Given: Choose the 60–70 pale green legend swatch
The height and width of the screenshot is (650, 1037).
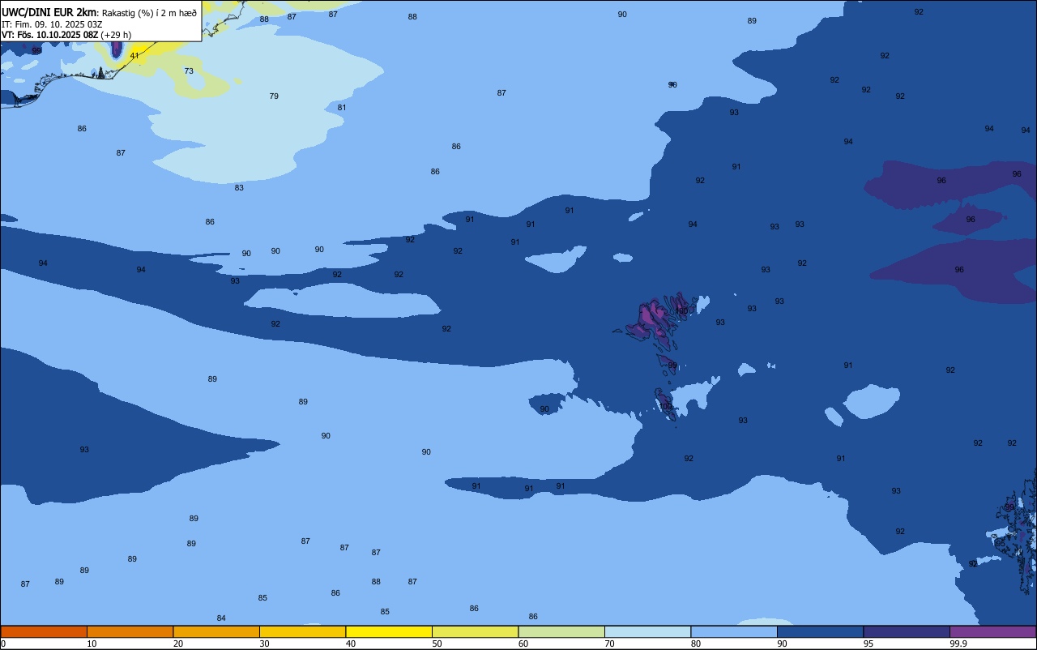Looking at the screenshot, I should click(561, 631).
